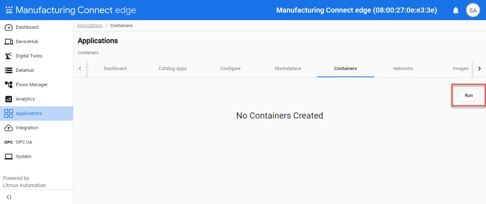Click the OPC UA icon in sidebar
This screenshot has width=486, height=204.
click(9, 142)
